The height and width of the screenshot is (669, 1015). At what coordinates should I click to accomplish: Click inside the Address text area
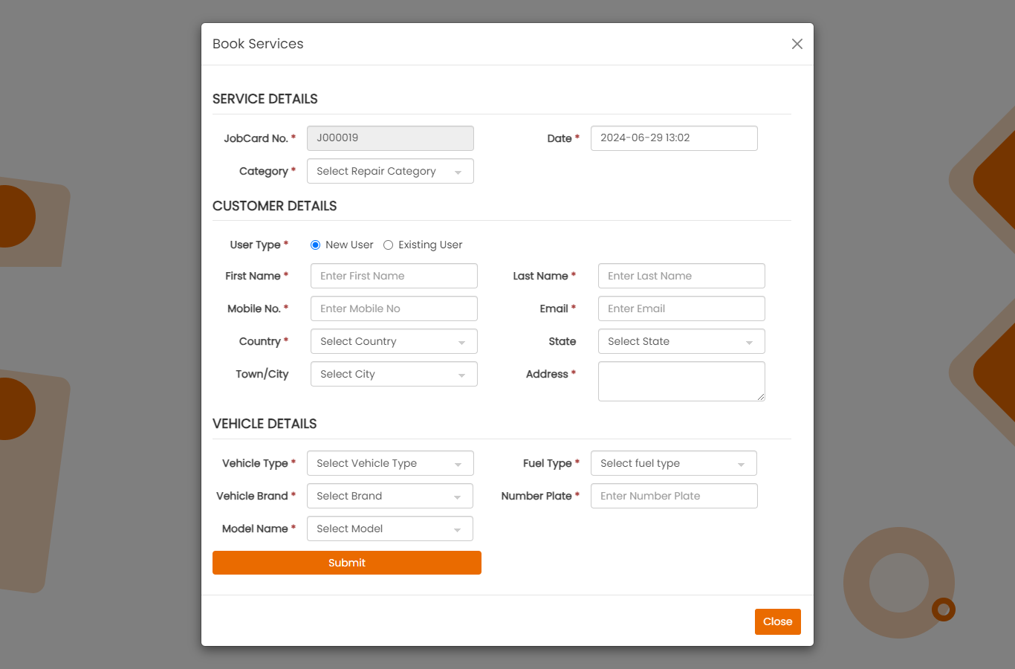click(x=681, y=381)
